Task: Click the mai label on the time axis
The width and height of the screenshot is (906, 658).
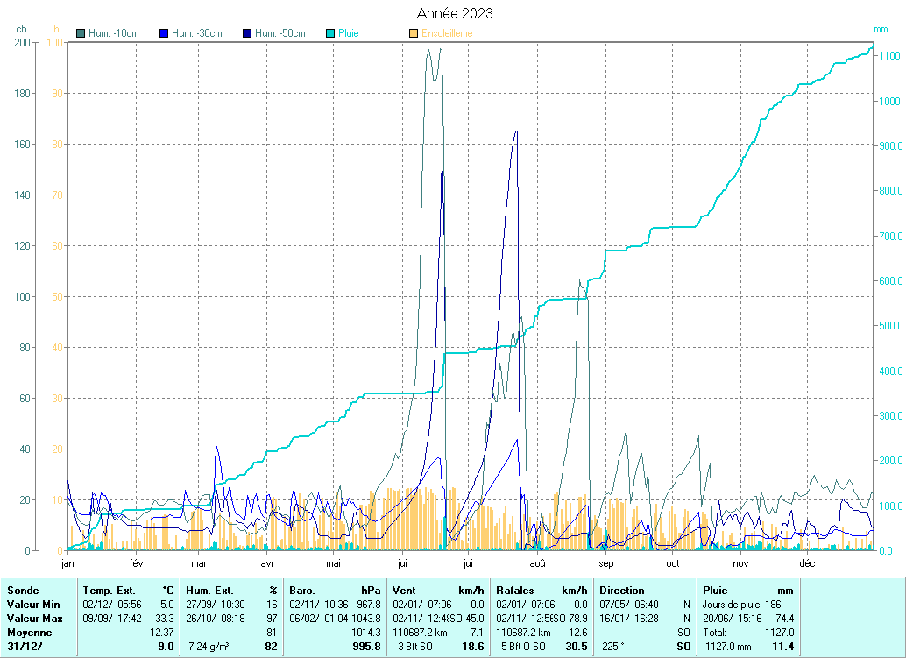Action: click(x=334, y=564)
